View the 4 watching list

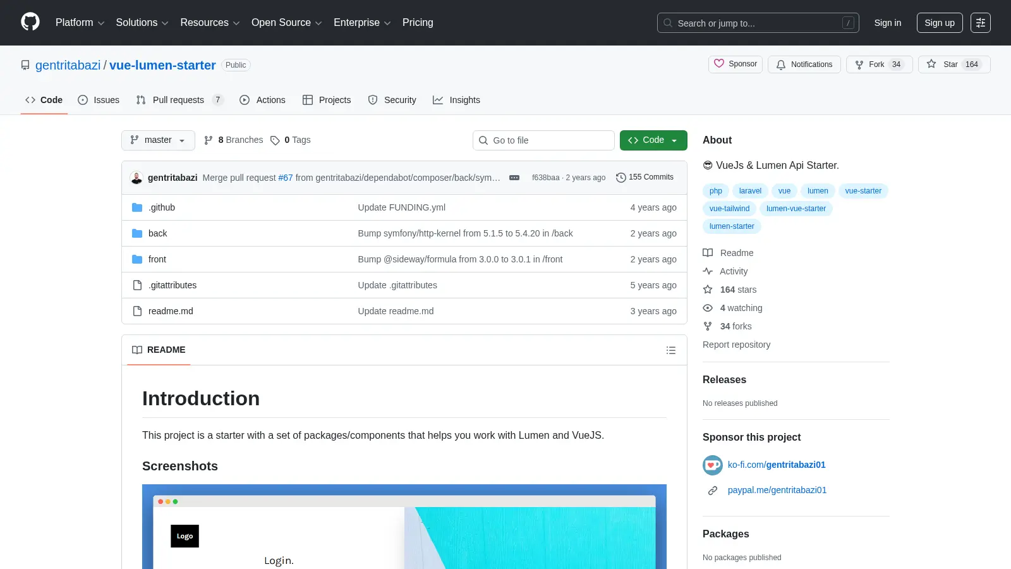(x=733, y=308)
